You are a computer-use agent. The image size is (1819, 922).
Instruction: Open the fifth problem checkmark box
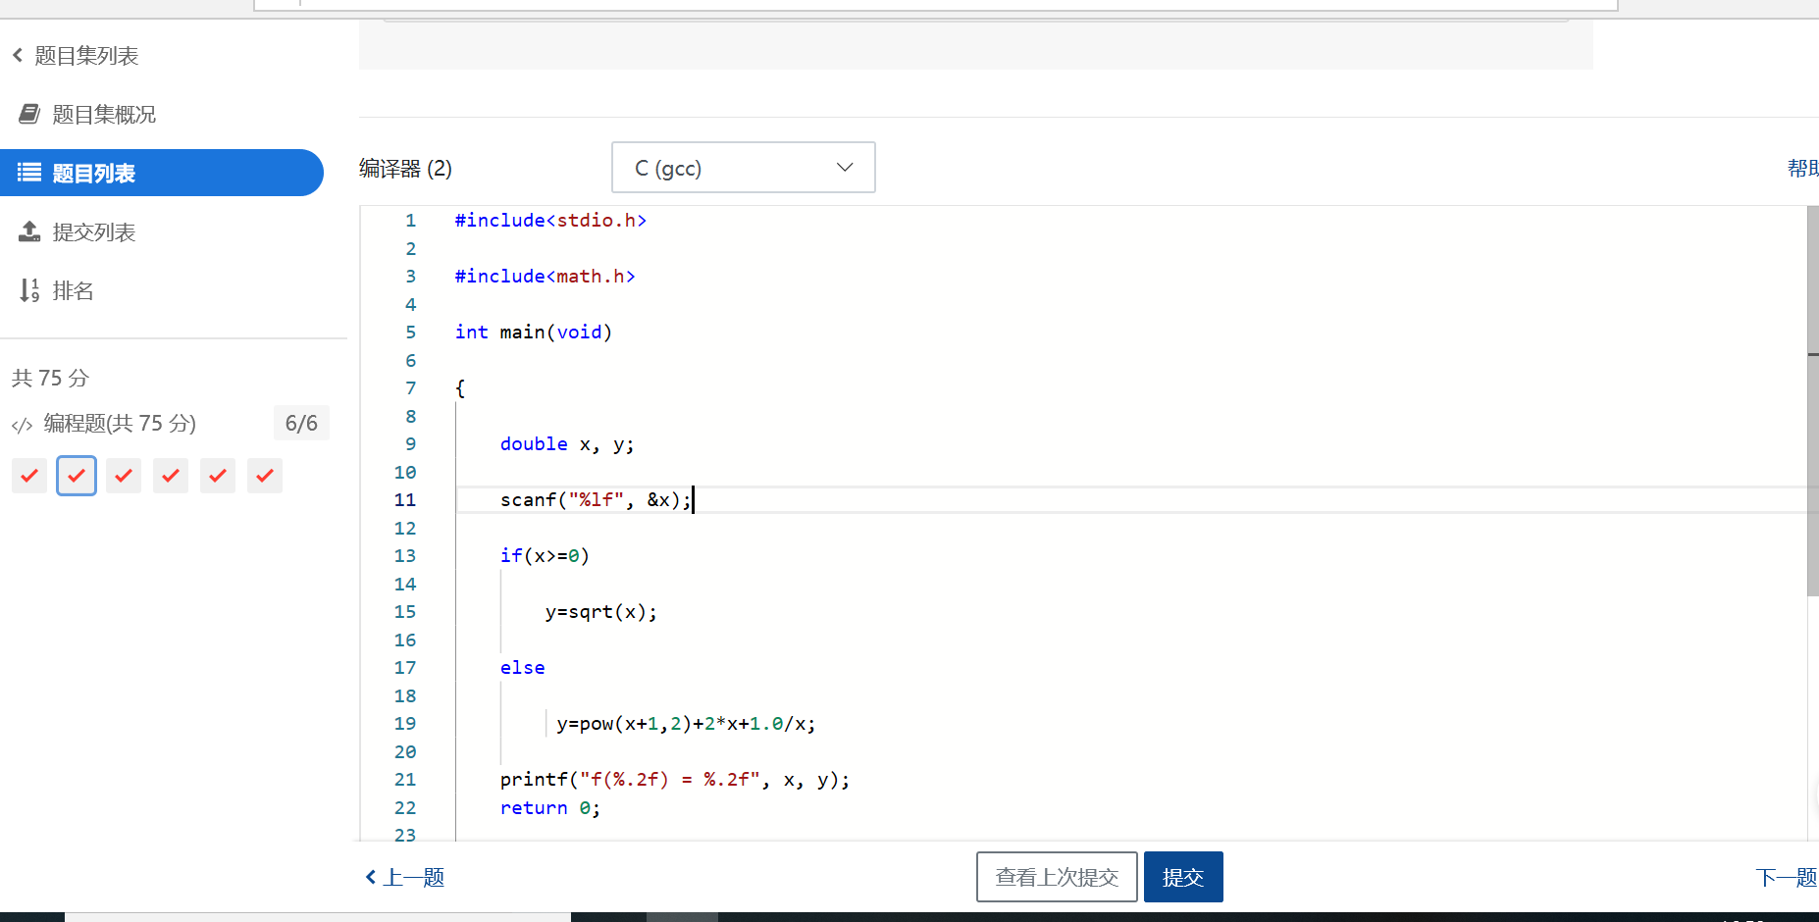(x=218, y=476)
